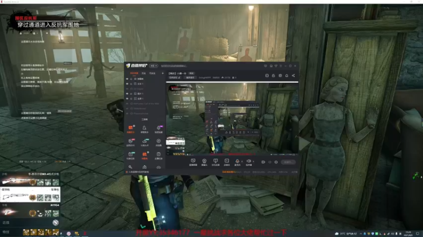This screenshot has height=237, width=423.
Task: Select the highlighted shotgun weapon slot
Action: pos(30,195)
